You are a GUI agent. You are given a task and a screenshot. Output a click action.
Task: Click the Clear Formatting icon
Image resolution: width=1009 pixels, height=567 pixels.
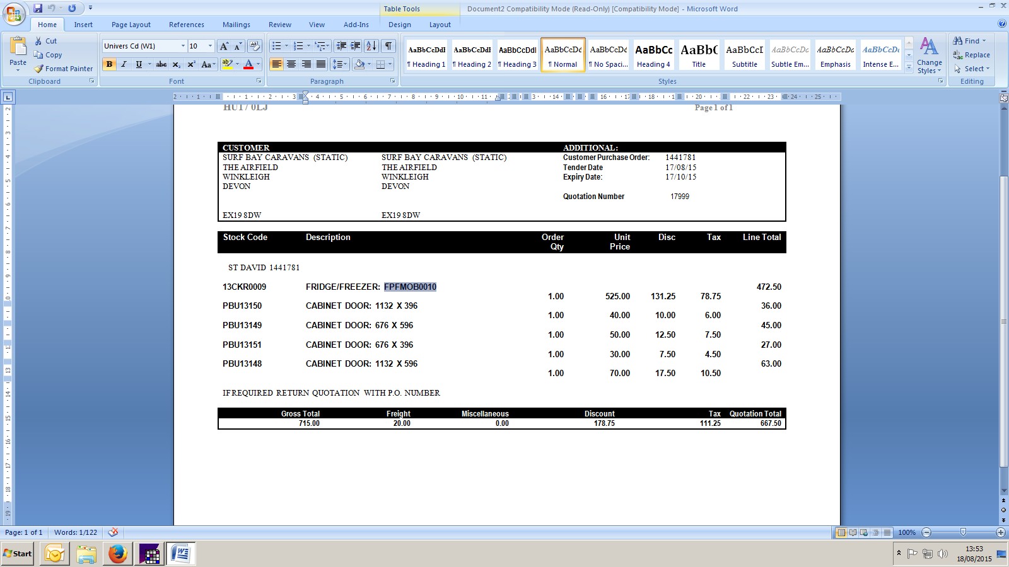[x=255, y=46]
